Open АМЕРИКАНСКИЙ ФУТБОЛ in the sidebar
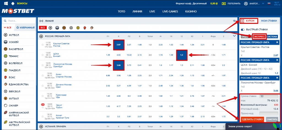The width and height of the screenshot is (282, 130). point(18,114)
